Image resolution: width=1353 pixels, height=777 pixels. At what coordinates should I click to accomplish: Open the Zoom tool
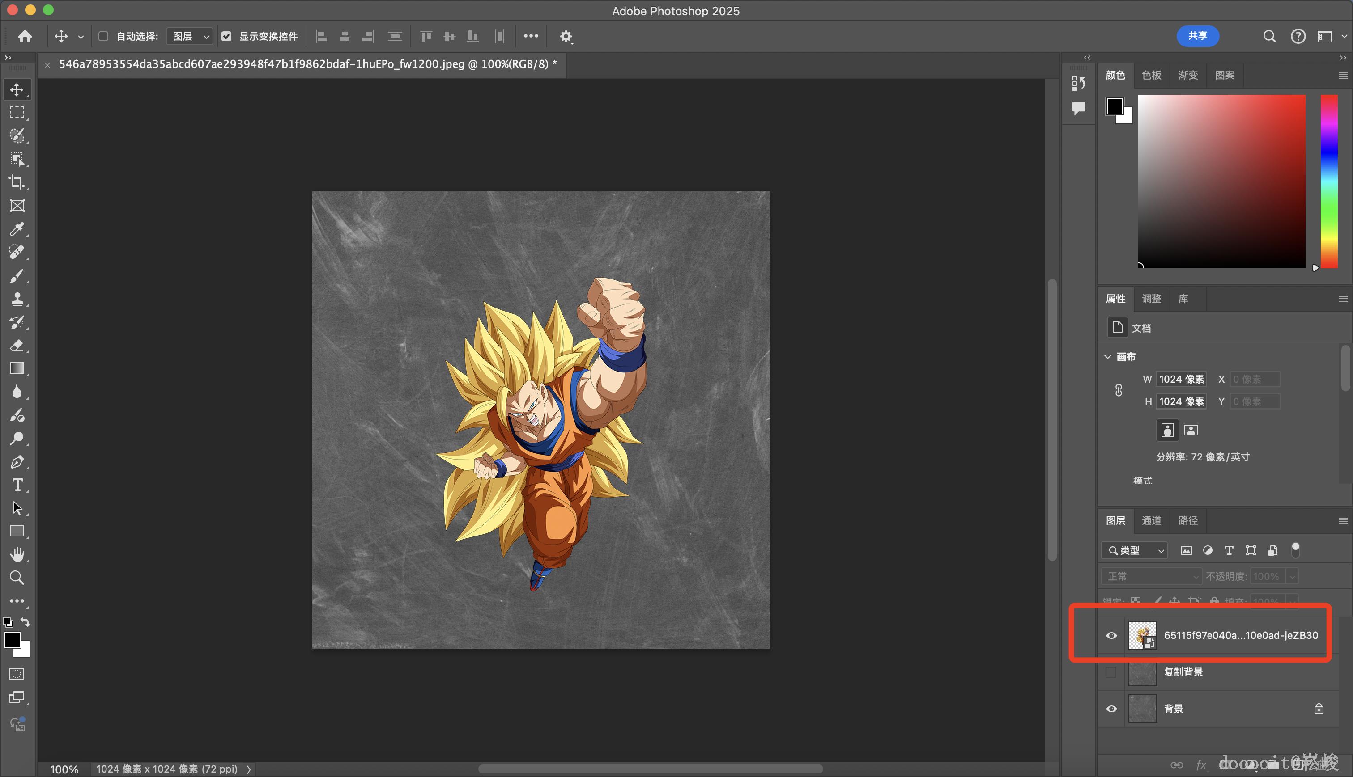(x=17, y=578)
